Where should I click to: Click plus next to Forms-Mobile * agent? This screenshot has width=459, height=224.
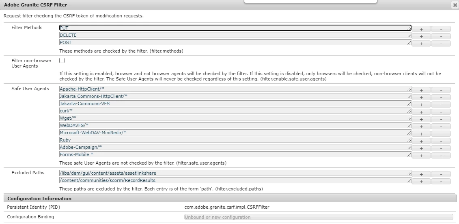(421, 155)
